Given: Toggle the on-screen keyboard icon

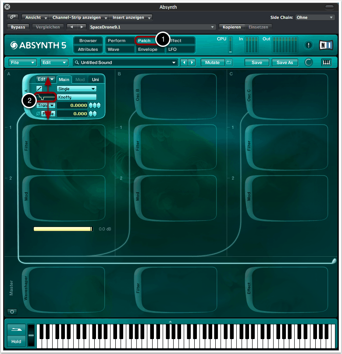Looking at the screenshot, I should tap(326, 63).
